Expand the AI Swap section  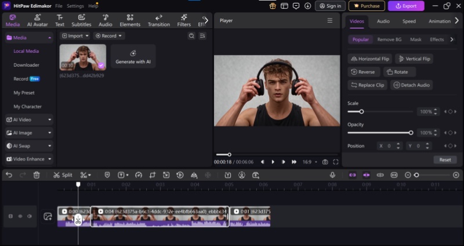click(29, 146)
